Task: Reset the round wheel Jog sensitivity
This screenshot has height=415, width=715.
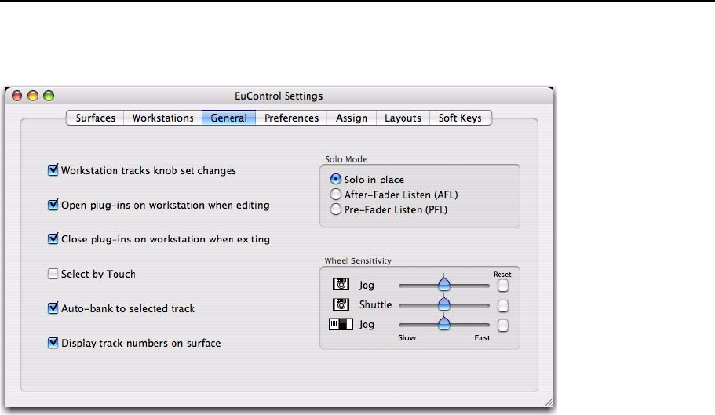Action: 502,286
